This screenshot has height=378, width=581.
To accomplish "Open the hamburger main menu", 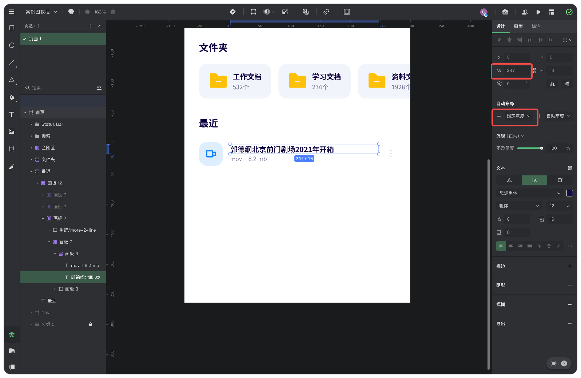I will click(12, 12).
